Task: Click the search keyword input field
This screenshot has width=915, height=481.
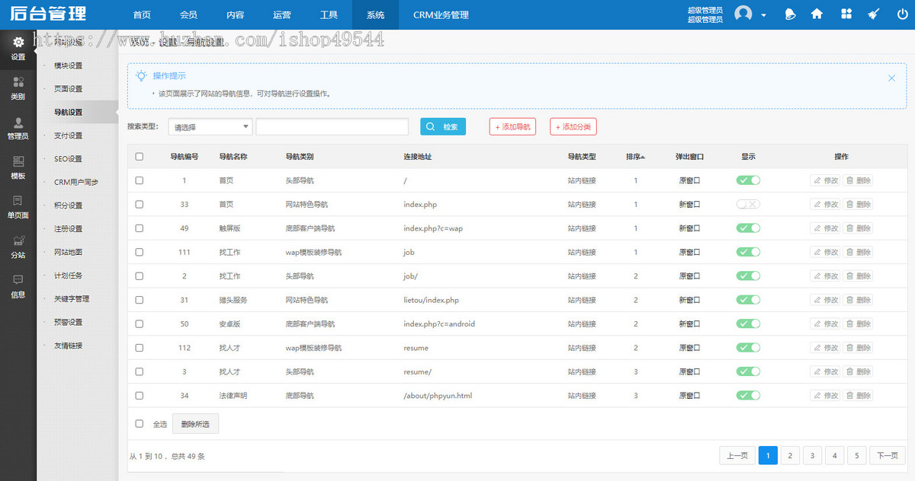Action: coord(332,127)
